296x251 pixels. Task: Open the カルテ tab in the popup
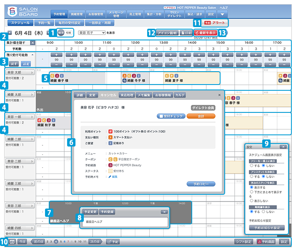(180, 95)
